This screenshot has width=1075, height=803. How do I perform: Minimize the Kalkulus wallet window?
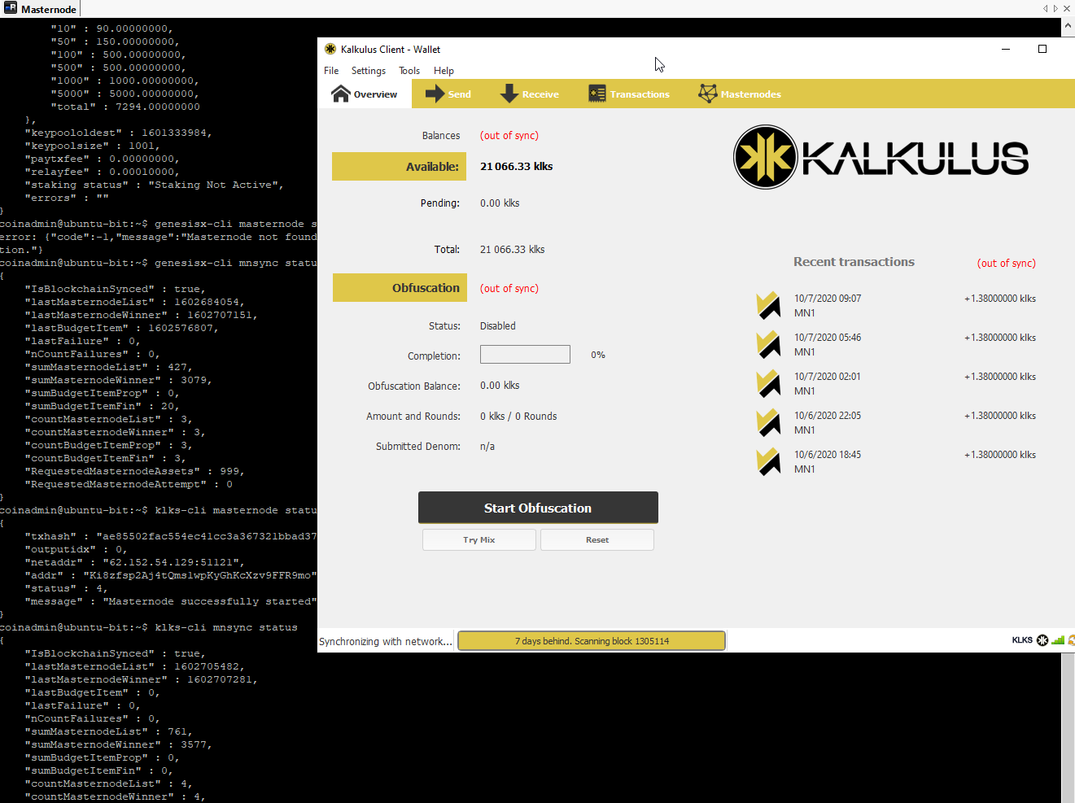point(1006,49)
